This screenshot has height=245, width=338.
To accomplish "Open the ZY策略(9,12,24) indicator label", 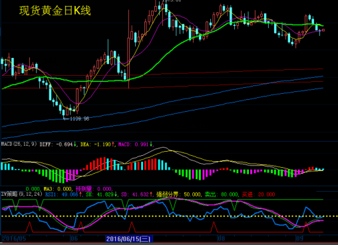I will point(21,194).
